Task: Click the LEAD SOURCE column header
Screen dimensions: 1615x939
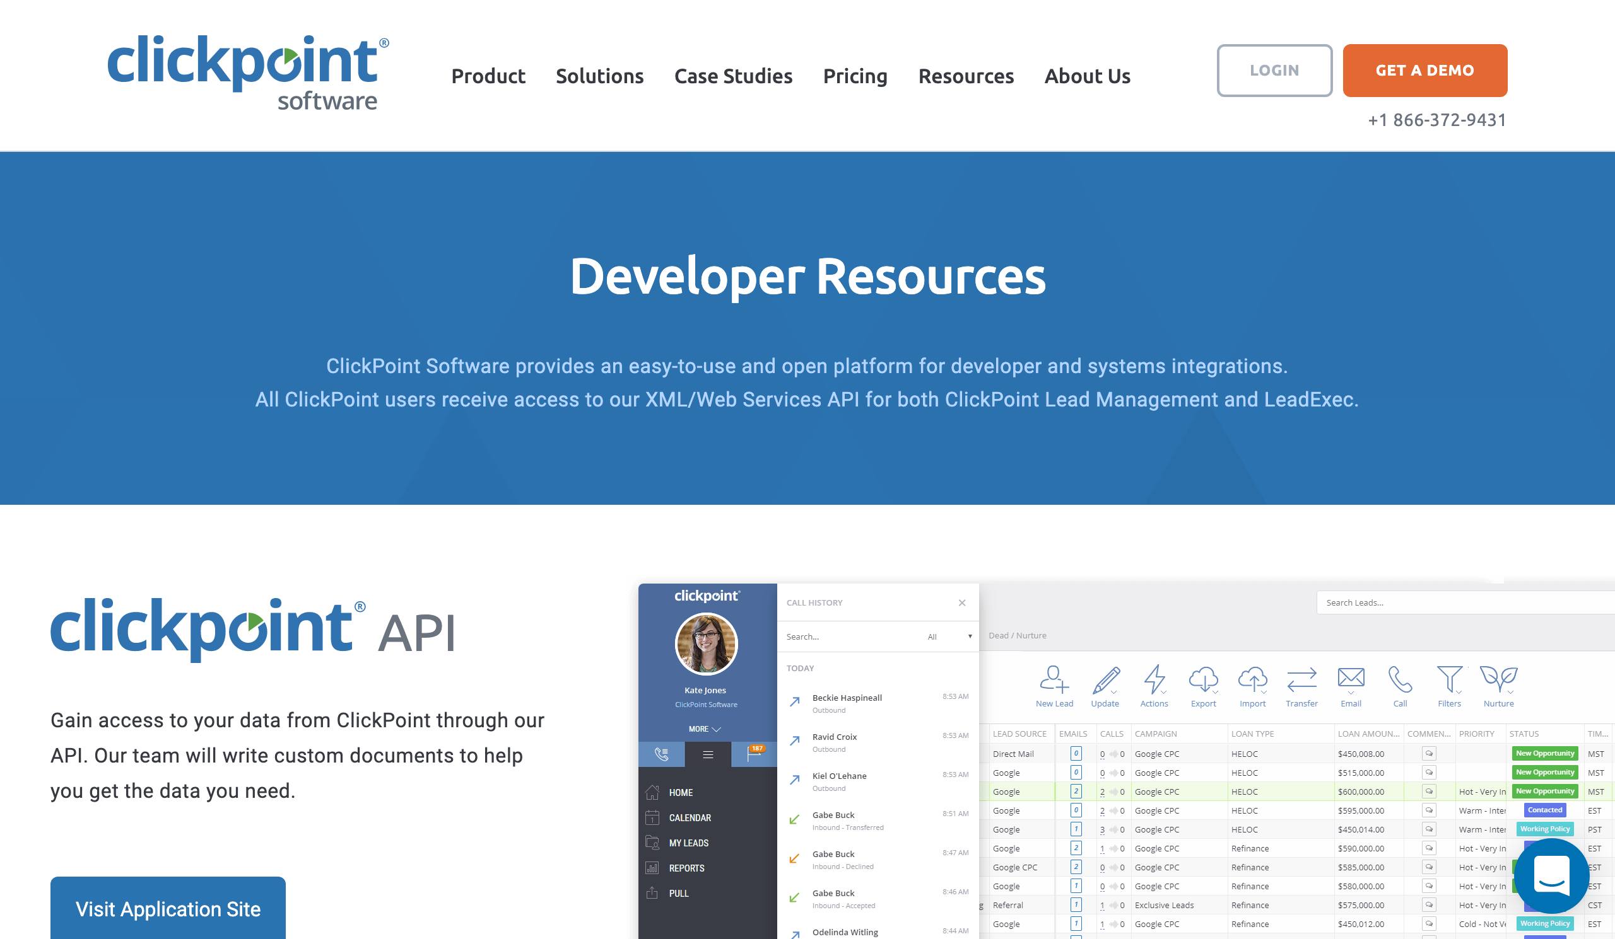Action: click(x=1019, y=734)
